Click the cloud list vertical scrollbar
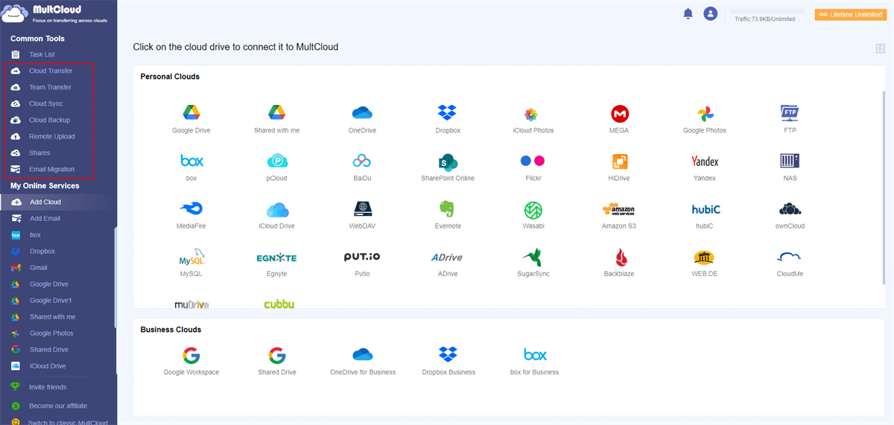The image size is (894, 425). [884, 186]
